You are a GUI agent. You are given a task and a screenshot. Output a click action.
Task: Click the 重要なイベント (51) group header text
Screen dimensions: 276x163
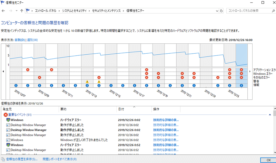(x=20, y=115)
